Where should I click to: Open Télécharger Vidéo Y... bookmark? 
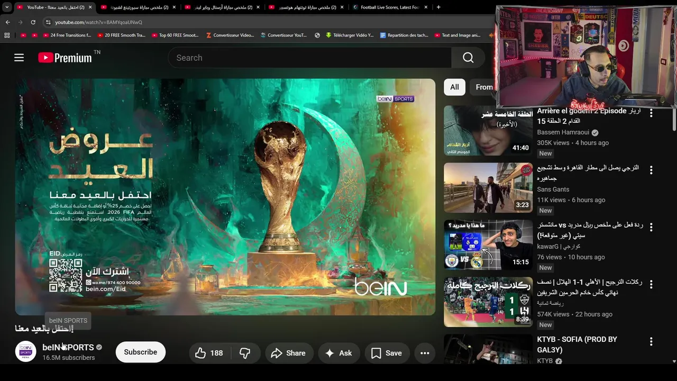(350, 35)
